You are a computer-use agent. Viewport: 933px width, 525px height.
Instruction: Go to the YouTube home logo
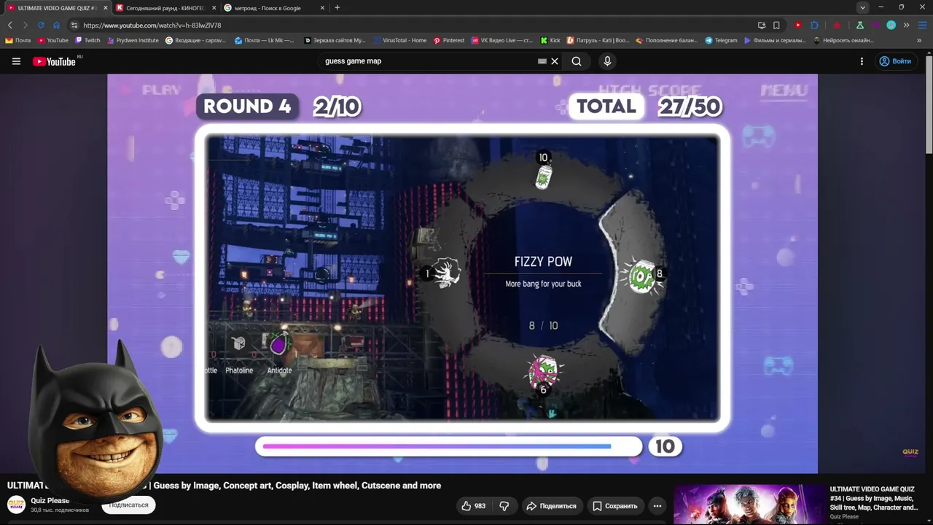[x=55, y=61]
